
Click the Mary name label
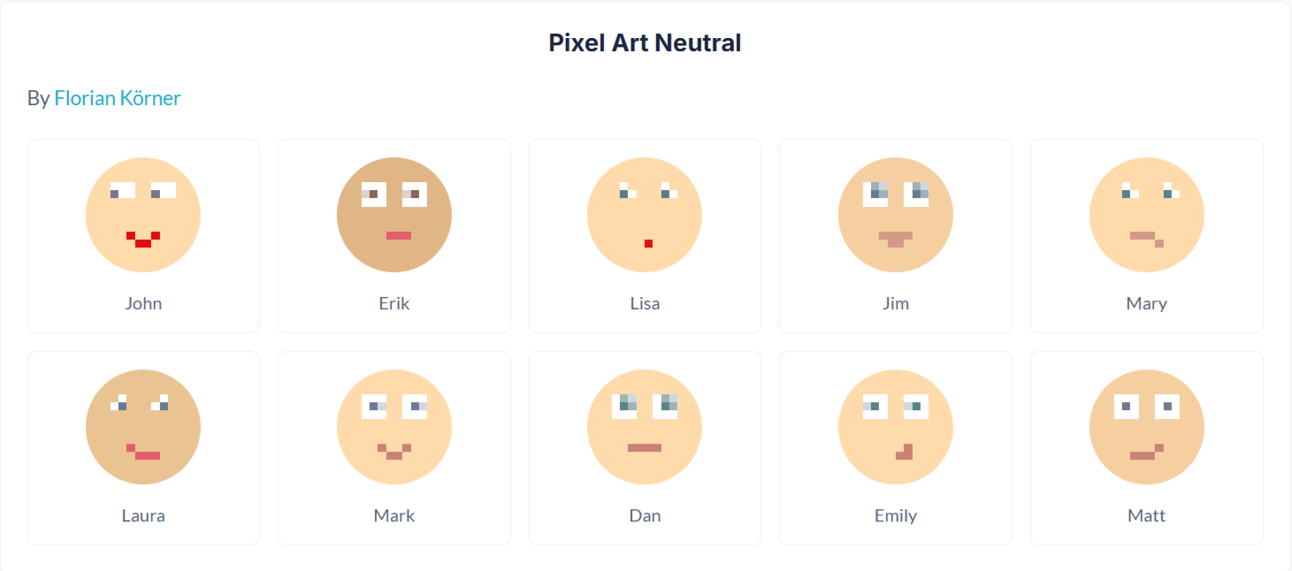click(1147, 304)
